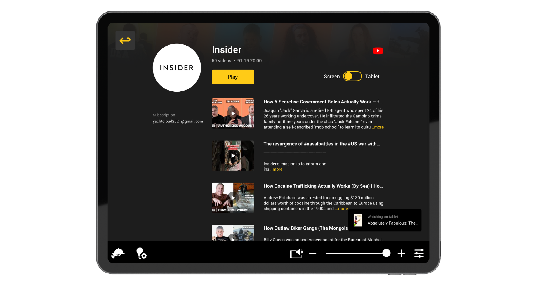This screenshot has height=302, width=537.
Task: Expand description of Cocaine Trafficking video
Action: coord(342,209)
